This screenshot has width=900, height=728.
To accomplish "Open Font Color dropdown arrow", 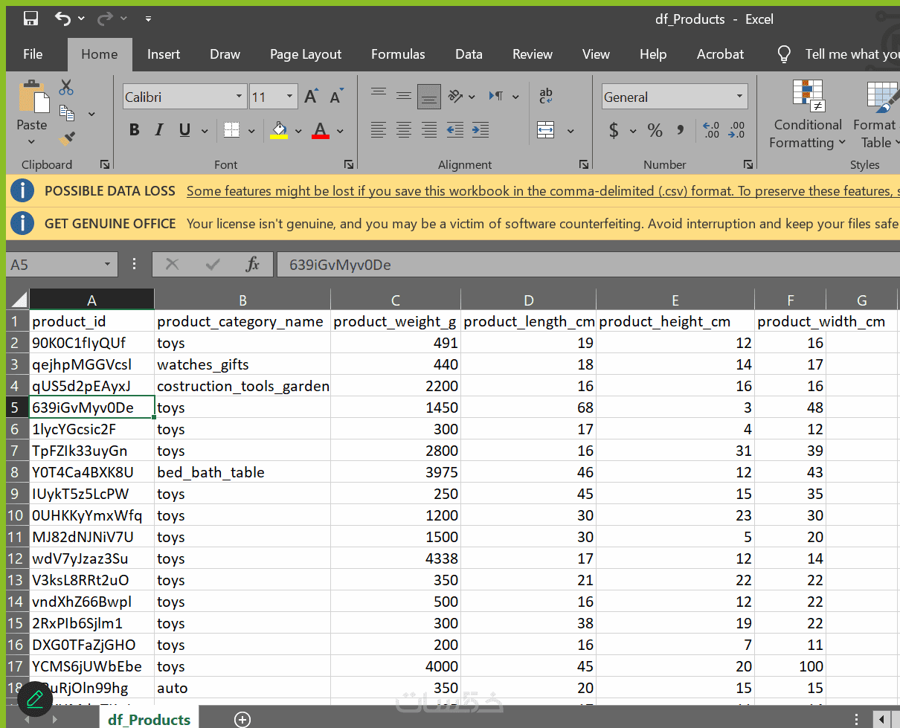I will coord(340,131).
